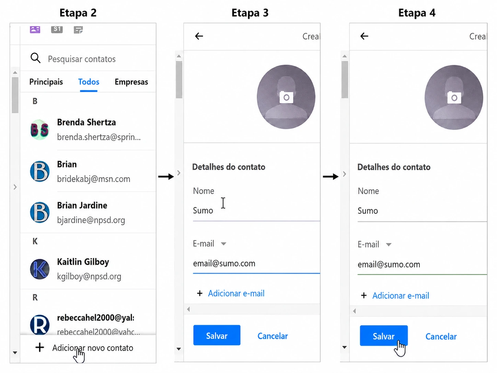The image size is (497, 373).
Task: Switch to the Principais tab
Action: pyautogui.click(x=46, y=82)
